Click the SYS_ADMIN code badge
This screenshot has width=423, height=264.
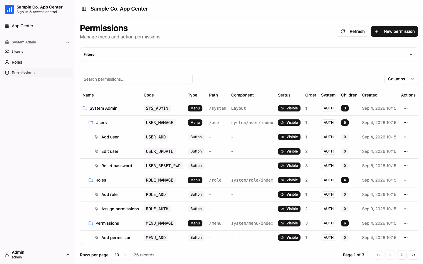pyautogui.click(x=157, y=108)
